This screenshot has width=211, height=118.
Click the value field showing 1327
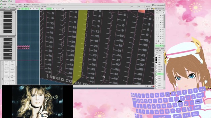[8, 39]
